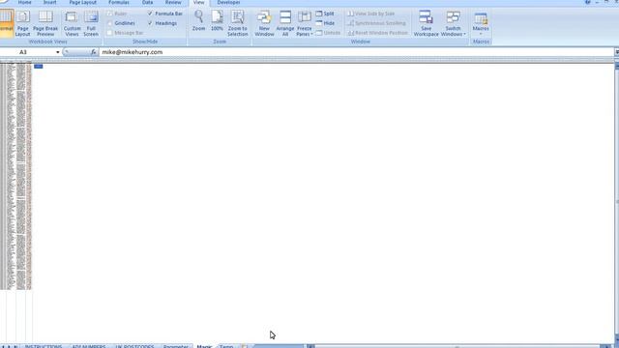
Task: Click Synchronous Scrolling
Action: (376, 23)
